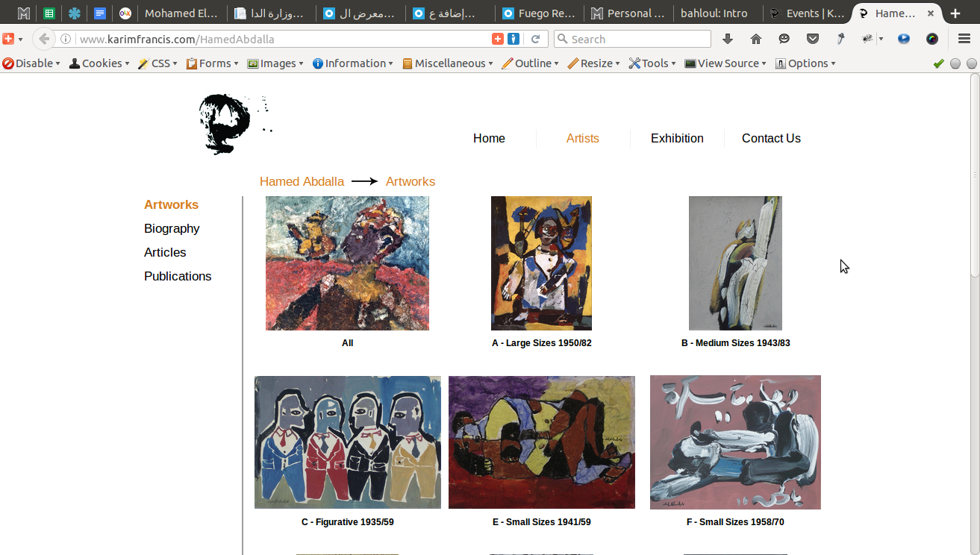Switch to the bahloul: Intro tab
This screenshot has height=555, width=980.
pyautogui.click(x=717, y=13)
